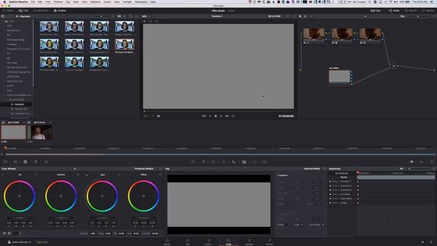
Task: Open the RGB Mixer palette
Action: pos(36,162)
